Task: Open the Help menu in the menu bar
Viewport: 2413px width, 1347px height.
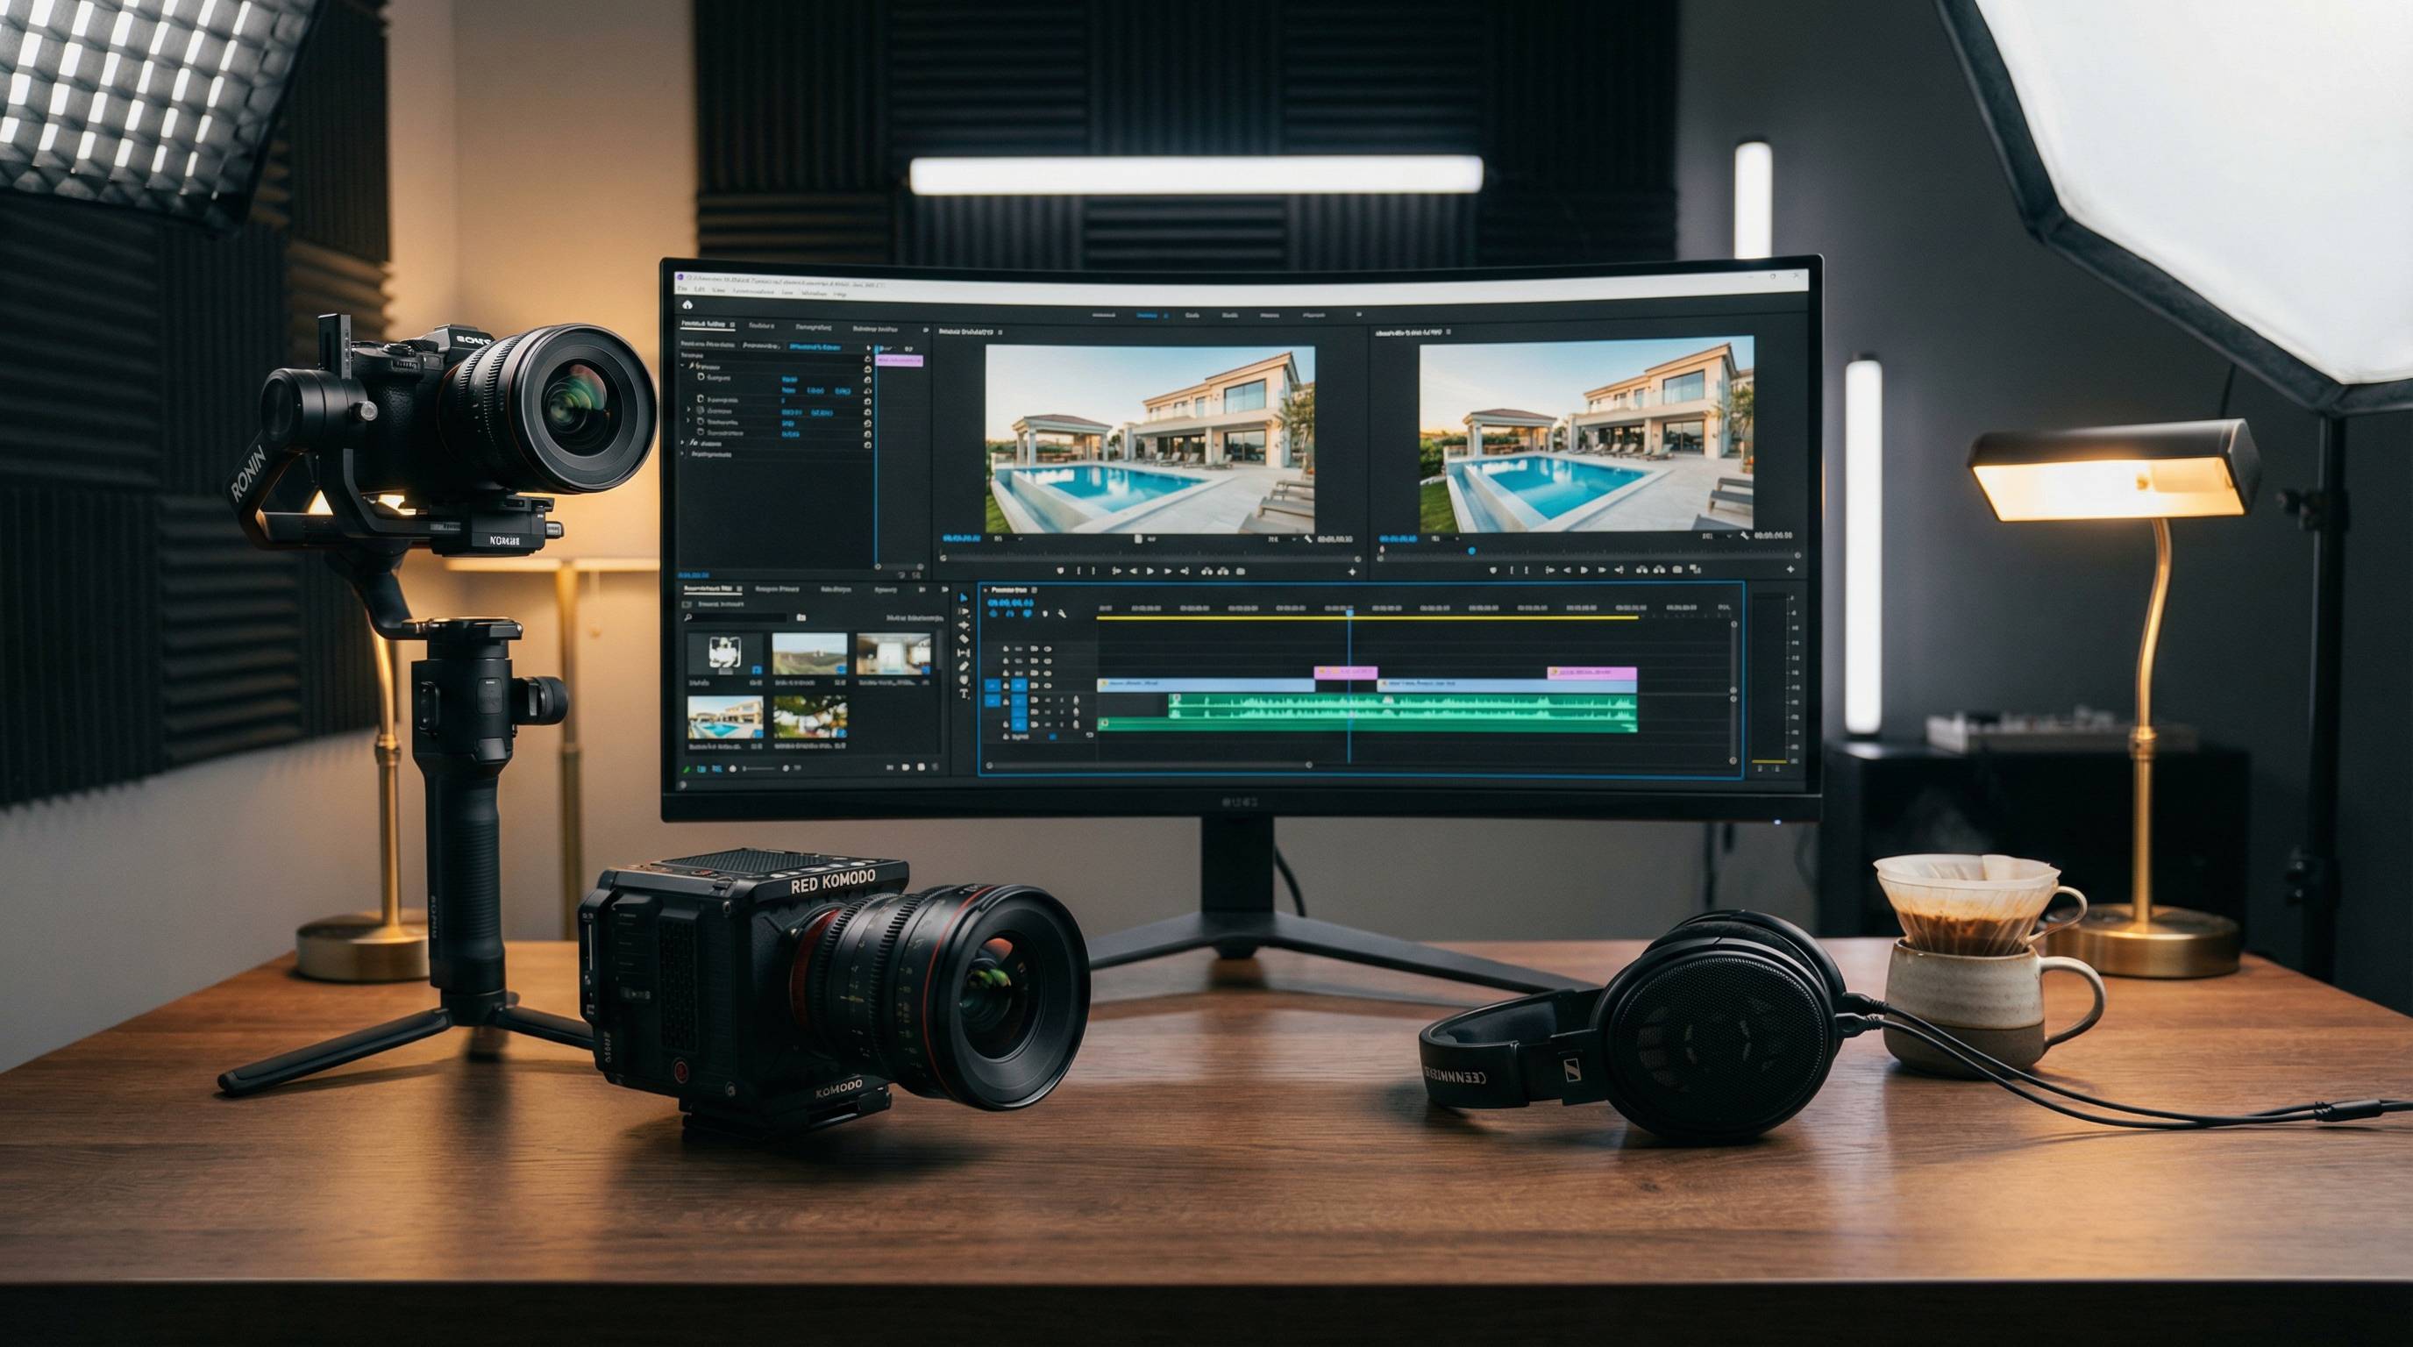Action: click(x=840, y=295)
